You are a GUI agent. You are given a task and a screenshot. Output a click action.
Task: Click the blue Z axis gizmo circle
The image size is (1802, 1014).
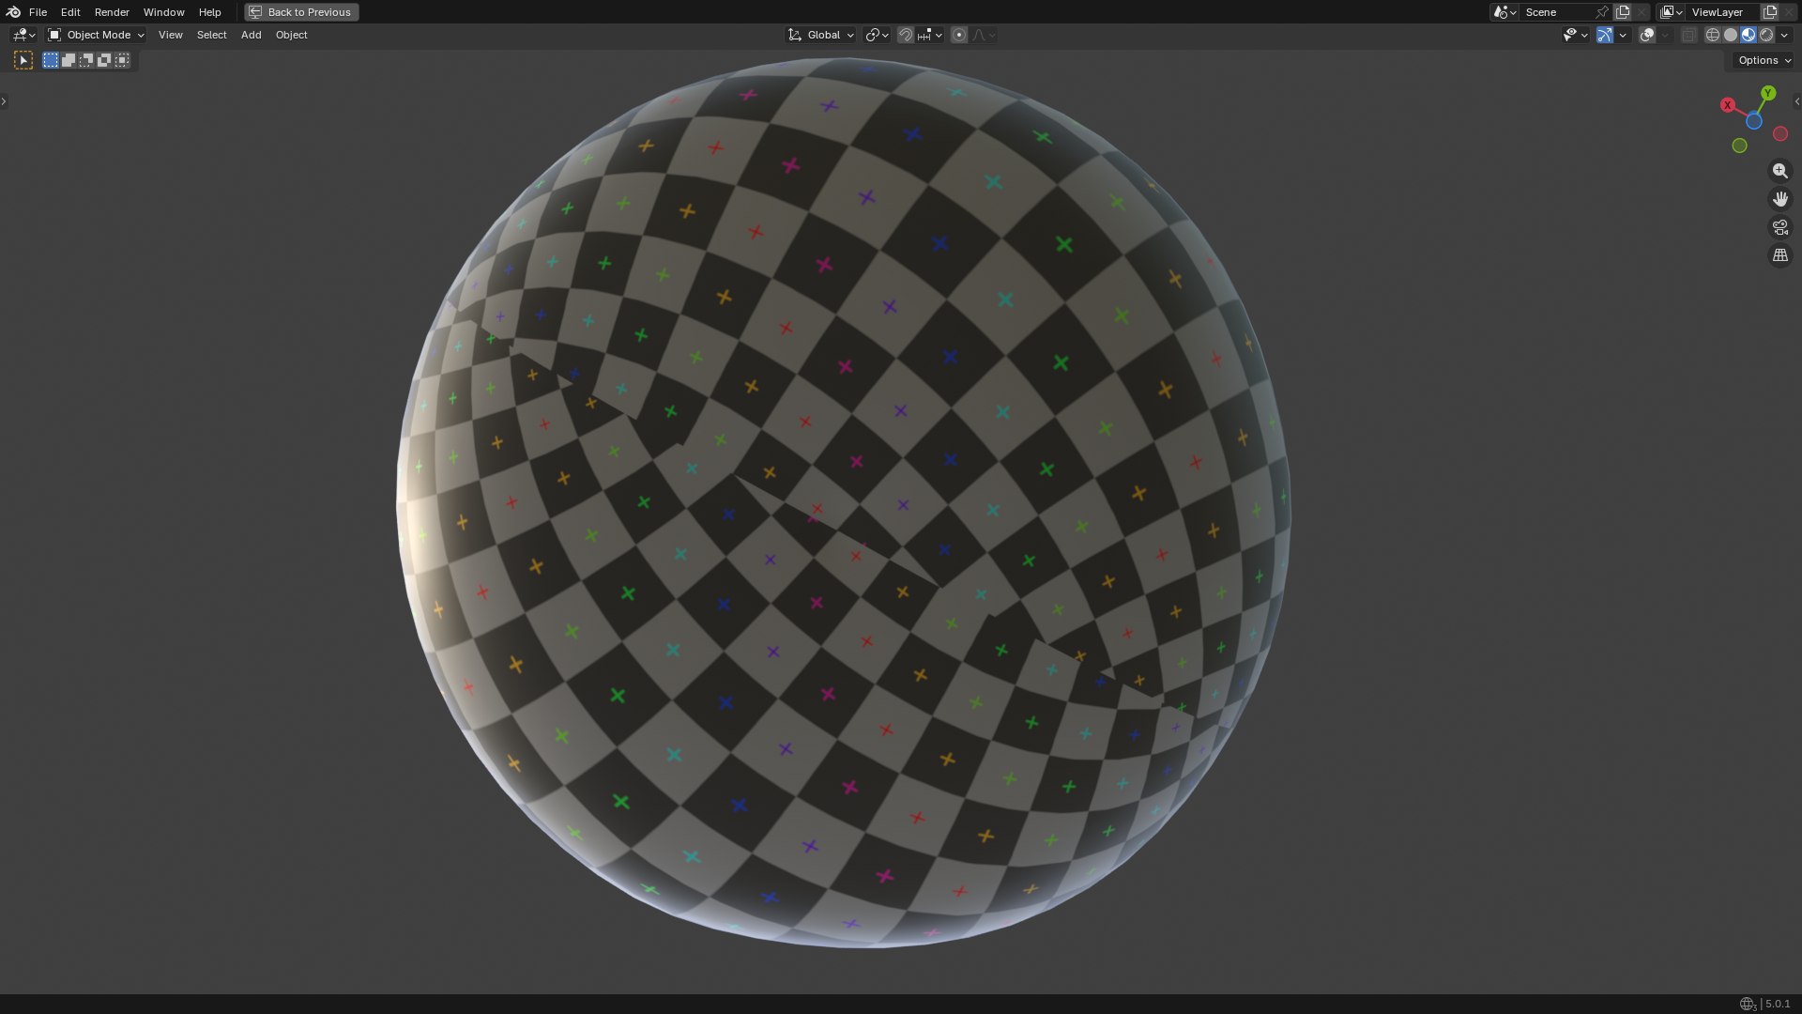[1753, 121]
